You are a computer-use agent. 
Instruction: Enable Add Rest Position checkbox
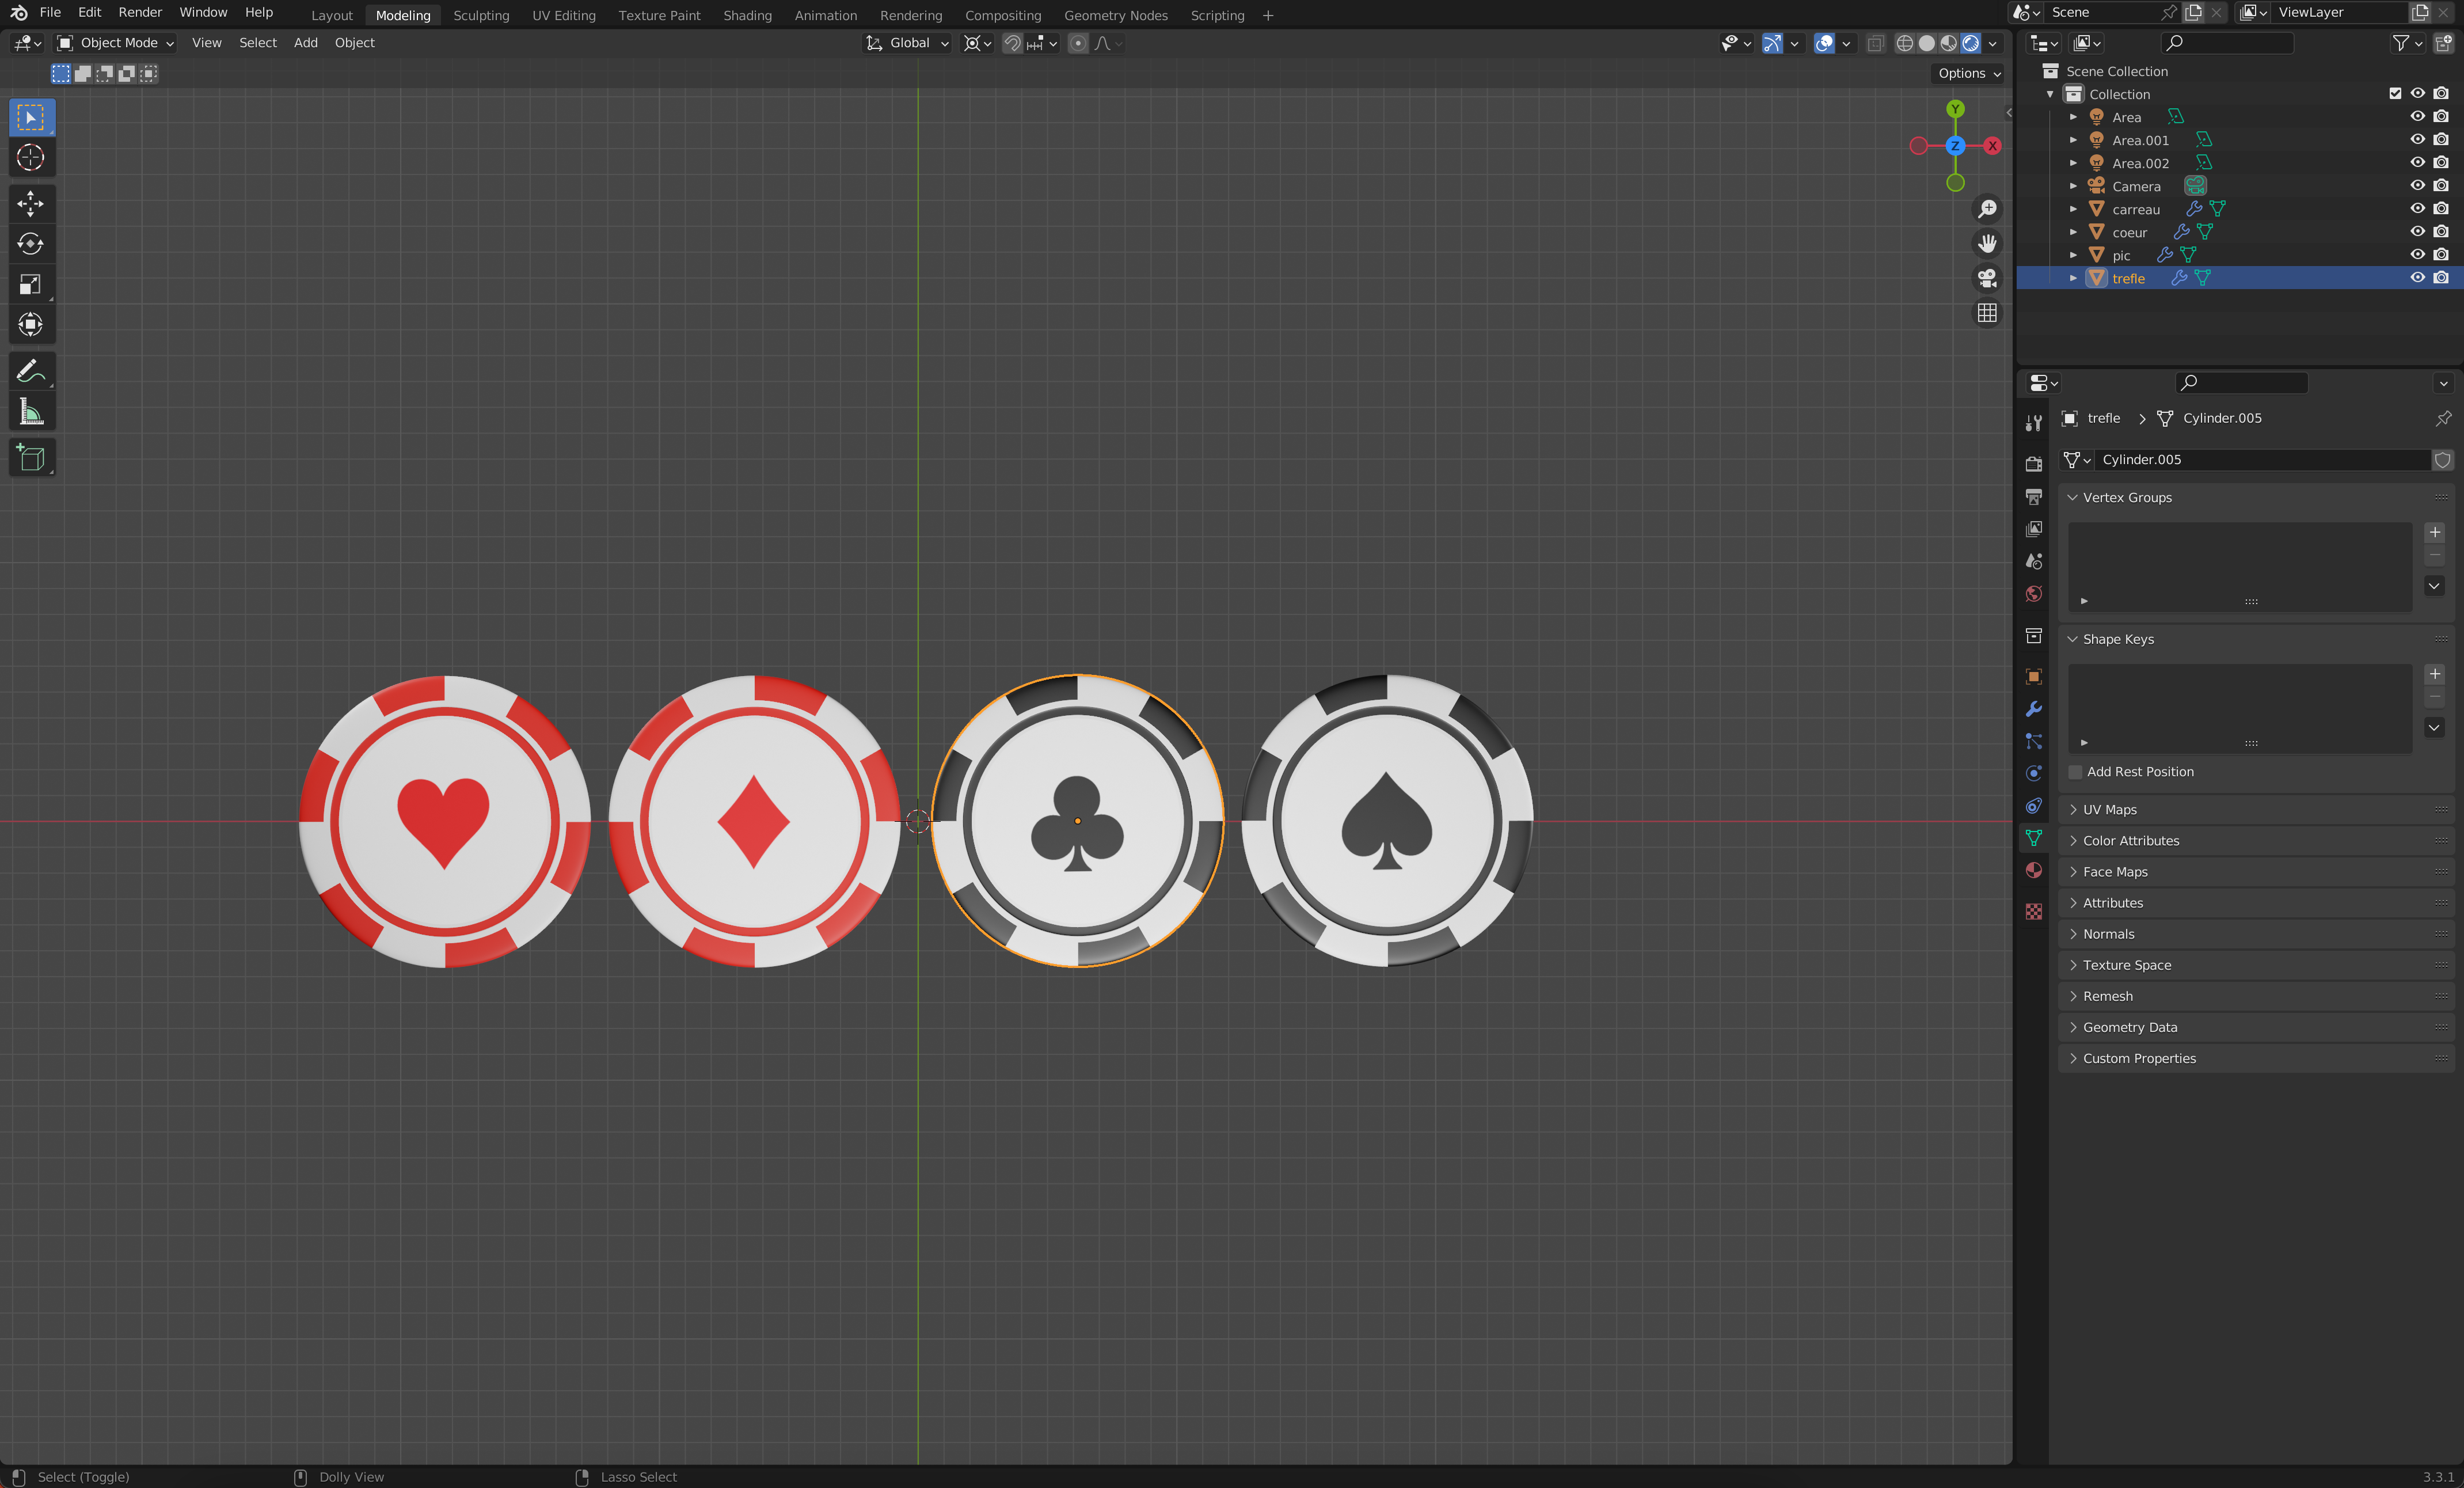2075,772
